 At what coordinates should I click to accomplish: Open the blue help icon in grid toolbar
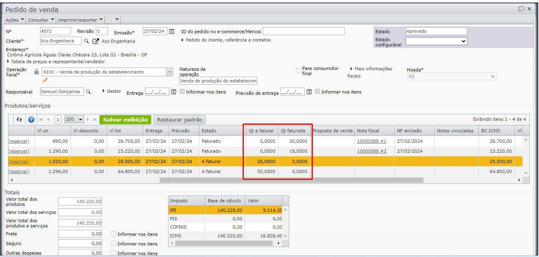[31, 120]
